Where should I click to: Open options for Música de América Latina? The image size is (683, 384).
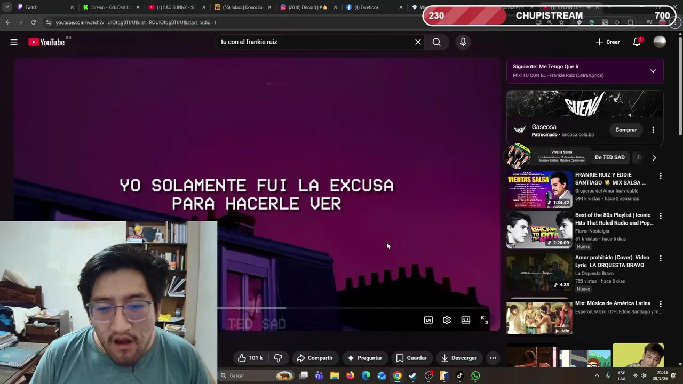click(x=661, y=304)
